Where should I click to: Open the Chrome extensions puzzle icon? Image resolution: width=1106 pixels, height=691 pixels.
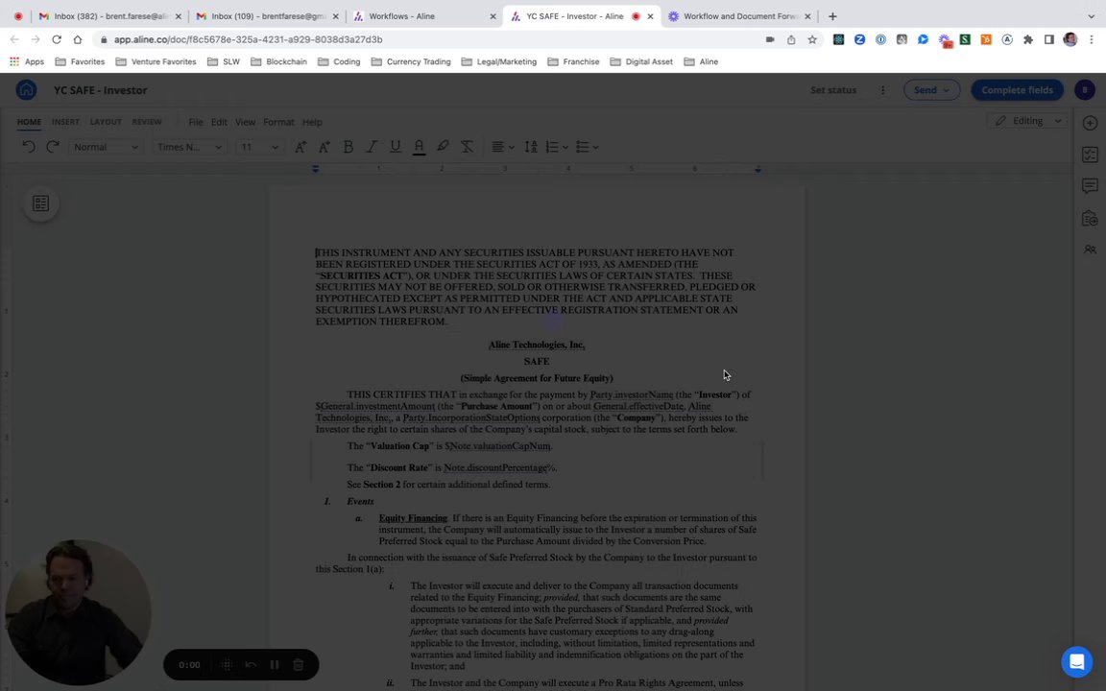point(1027,39)
